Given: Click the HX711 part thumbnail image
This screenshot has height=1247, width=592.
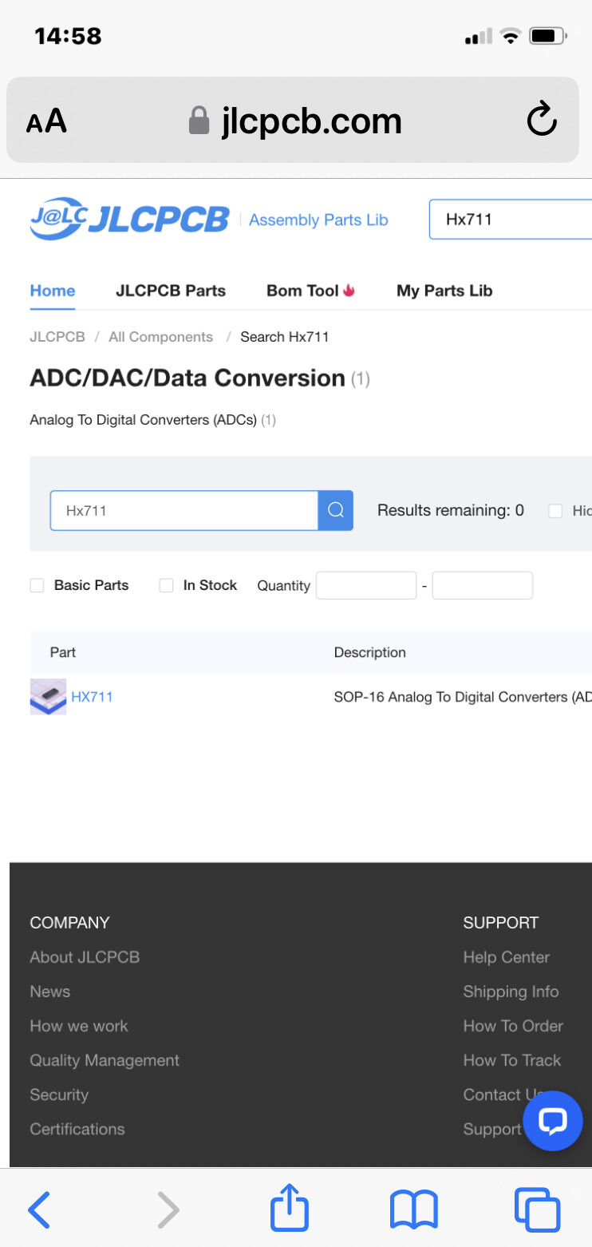Looking at the screenshot, I should [48, 697].
